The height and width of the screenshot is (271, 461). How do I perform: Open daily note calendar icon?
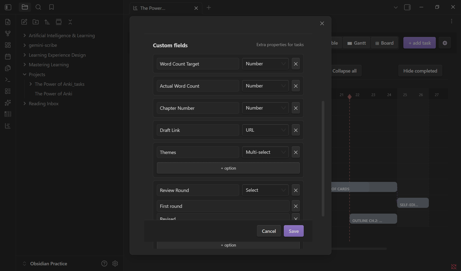(x=8, y=56)
